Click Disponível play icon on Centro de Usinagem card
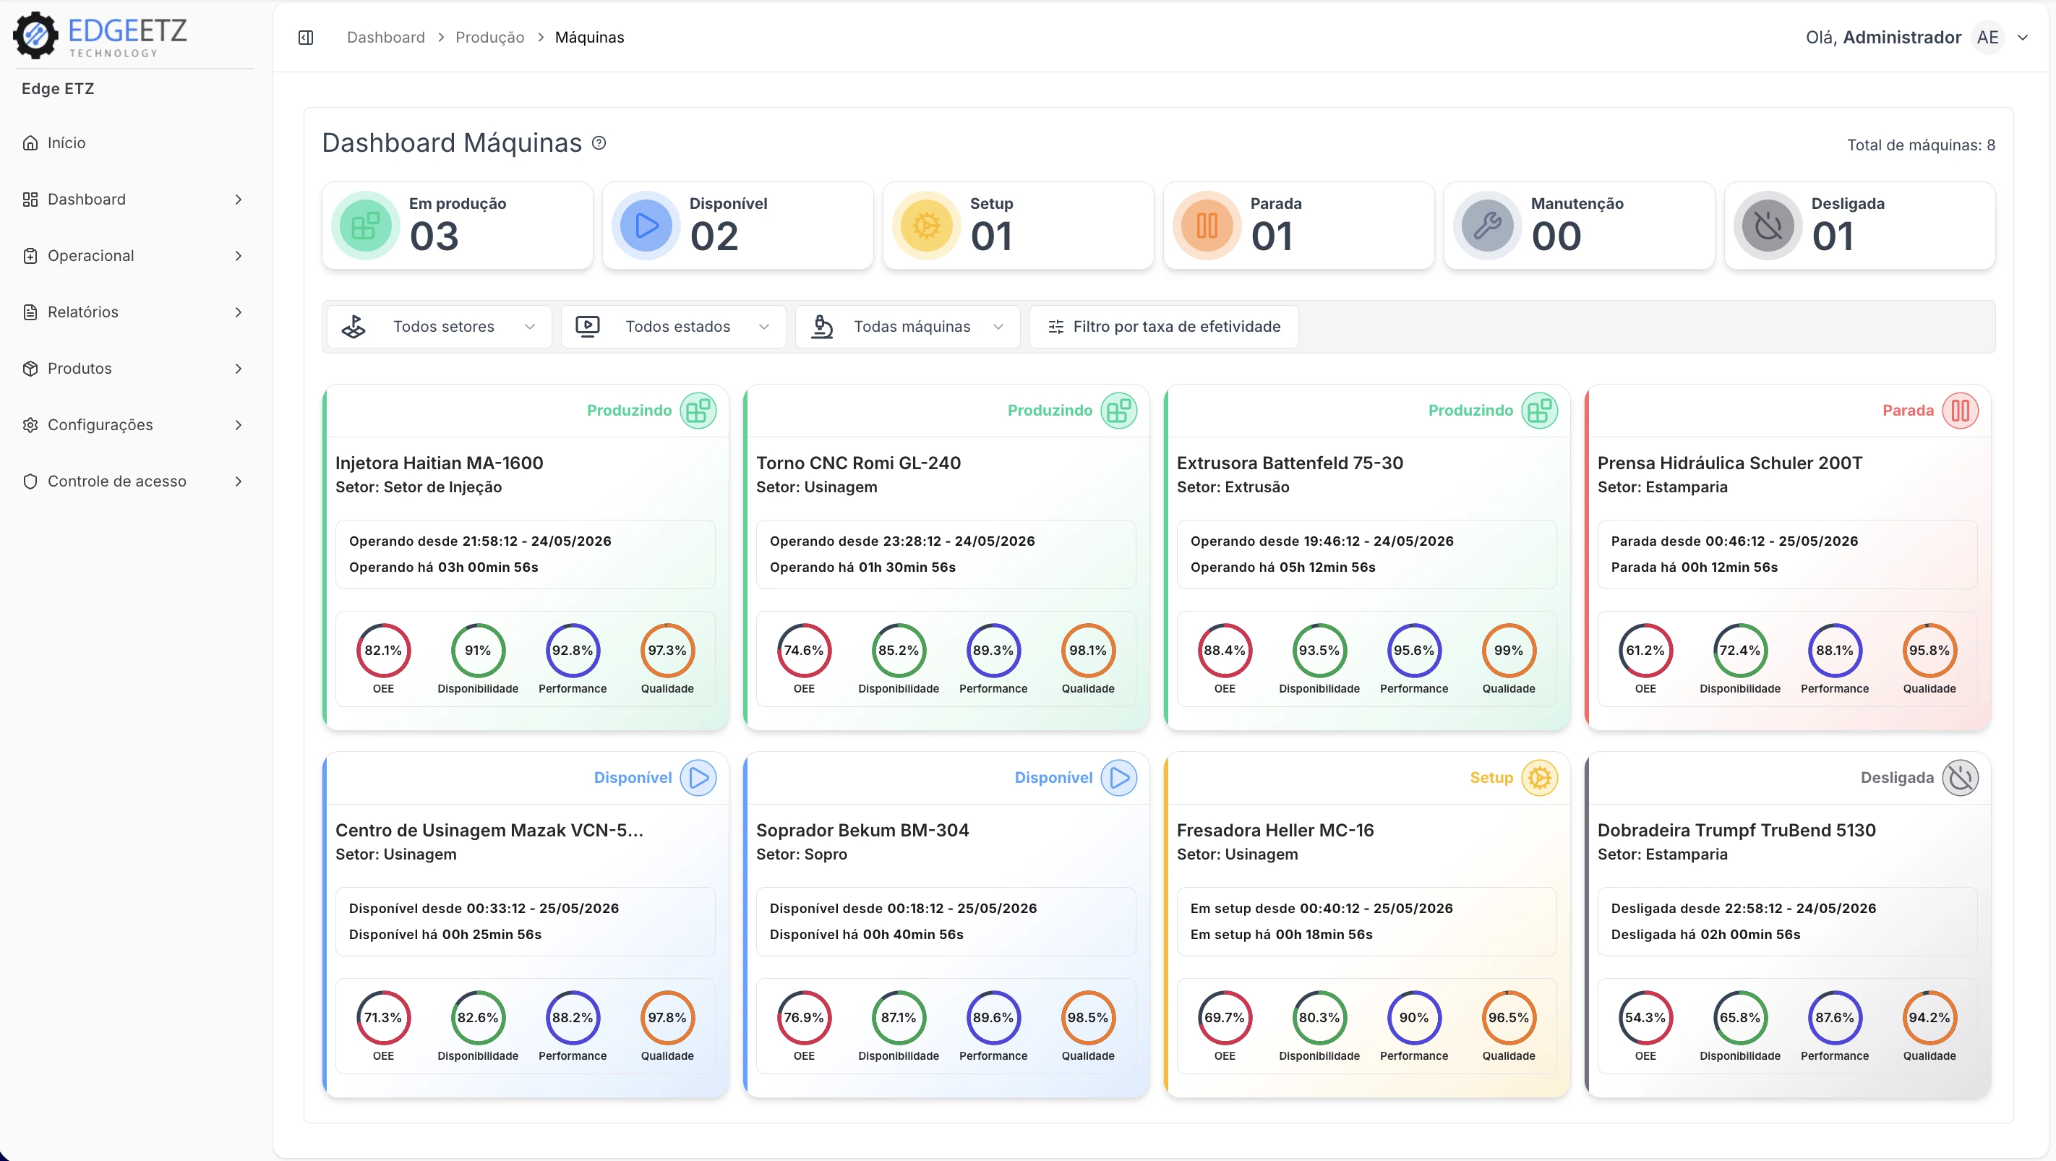Viewport: 2056px width, 1161px height. point(698,778)
